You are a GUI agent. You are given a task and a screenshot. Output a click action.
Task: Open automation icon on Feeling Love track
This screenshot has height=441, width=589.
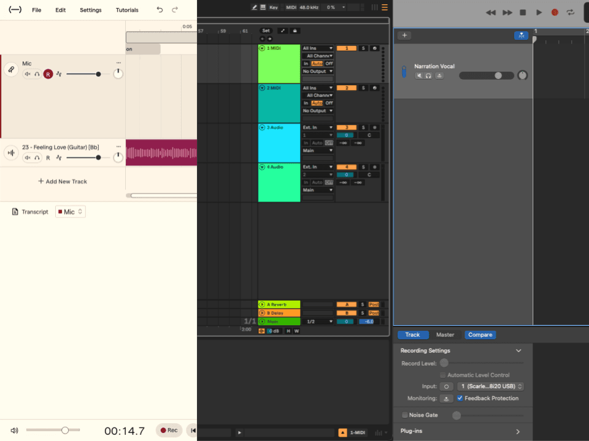click(x=59, y=157)
